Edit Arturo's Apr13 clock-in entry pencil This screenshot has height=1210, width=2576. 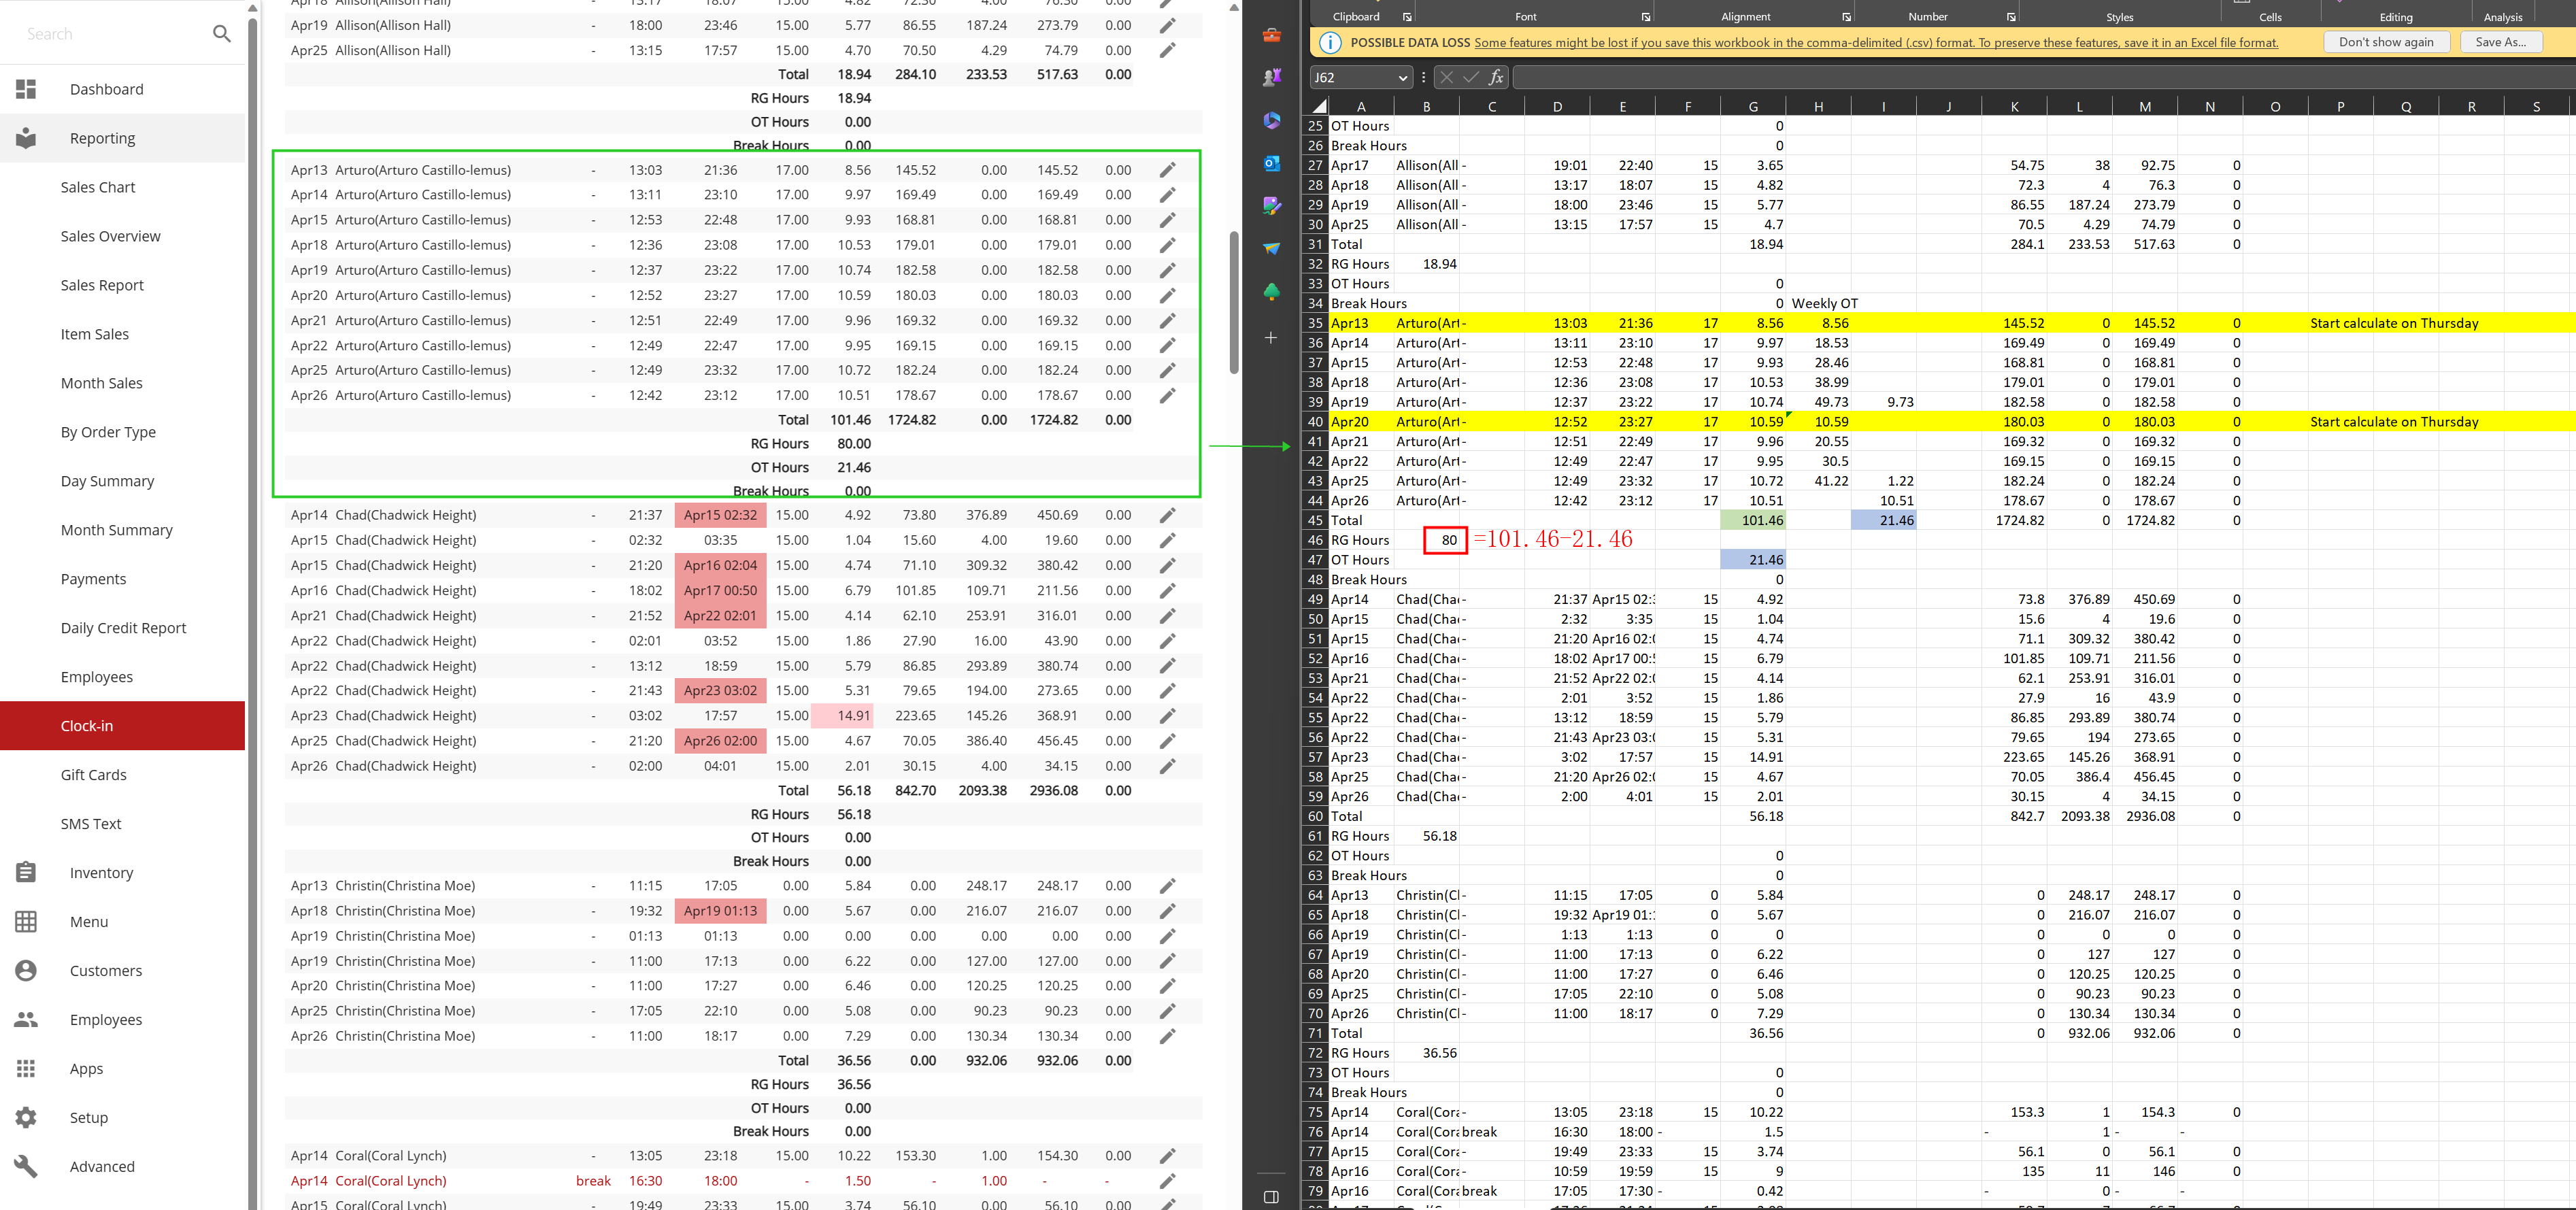[x=1167, y=170]
